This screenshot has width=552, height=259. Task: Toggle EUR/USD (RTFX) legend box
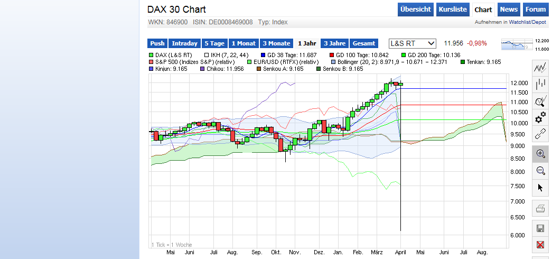(x=250, y=62)
